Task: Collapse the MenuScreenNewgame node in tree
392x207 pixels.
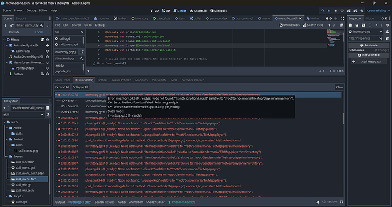Action: [7, 62]
